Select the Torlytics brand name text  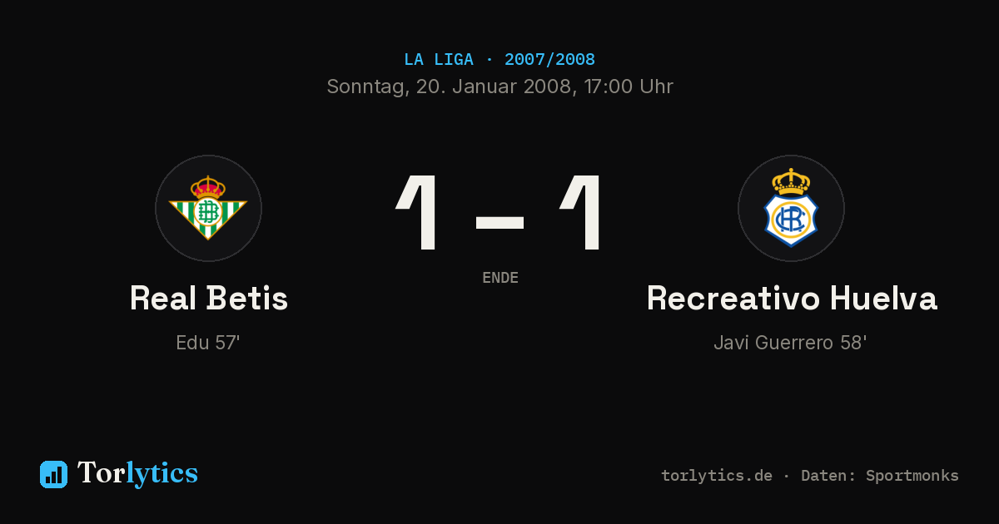pos(137,473)
